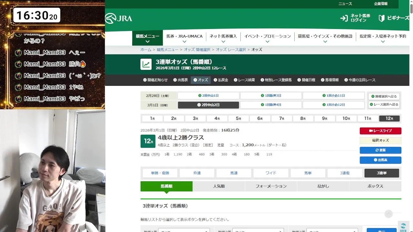Select race 12R tab
The image size is (413, 232).
389,119
